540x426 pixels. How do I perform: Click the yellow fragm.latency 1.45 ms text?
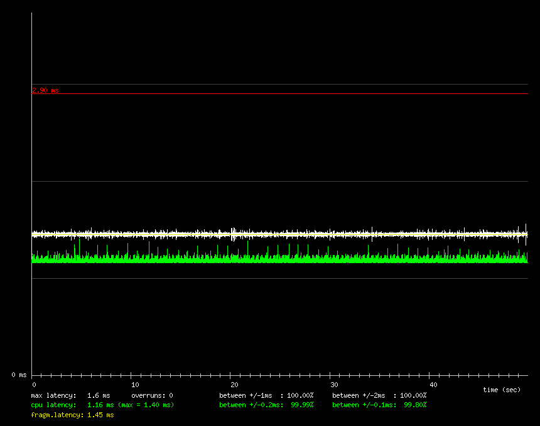coord(72,415)
